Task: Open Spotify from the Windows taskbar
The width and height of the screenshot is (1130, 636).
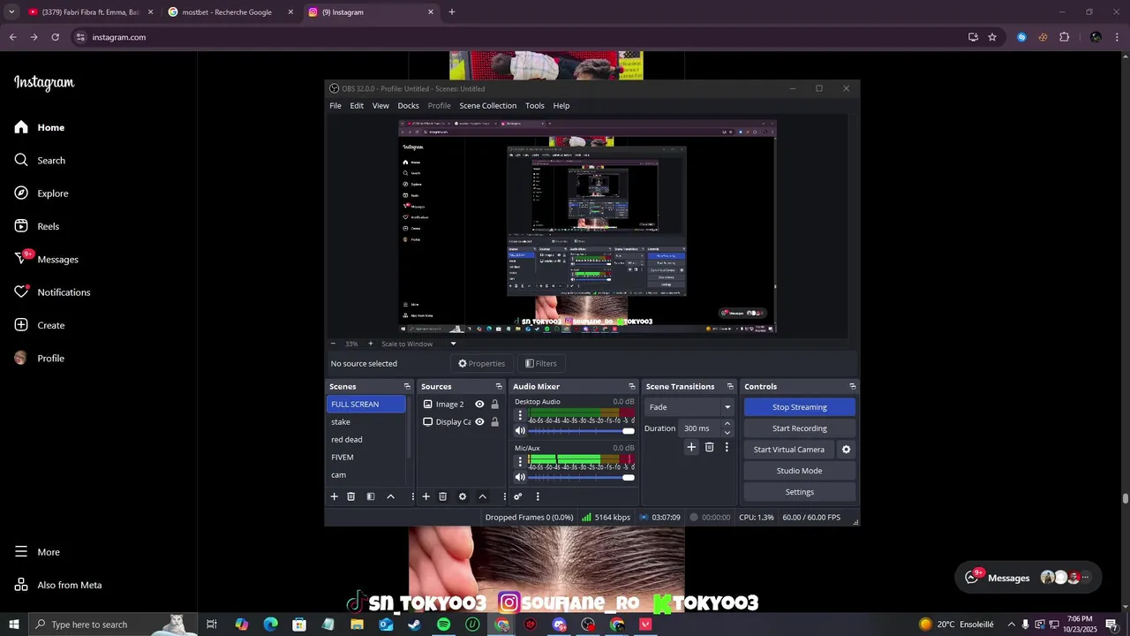Action: click(x=443, y=625)
